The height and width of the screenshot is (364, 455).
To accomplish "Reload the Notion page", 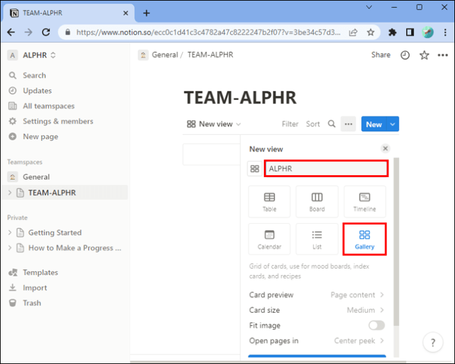I will (x=46, y=32).
